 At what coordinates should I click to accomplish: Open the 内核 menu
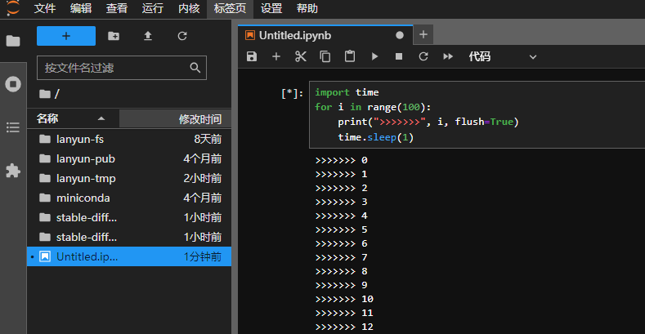coord(188,9)
